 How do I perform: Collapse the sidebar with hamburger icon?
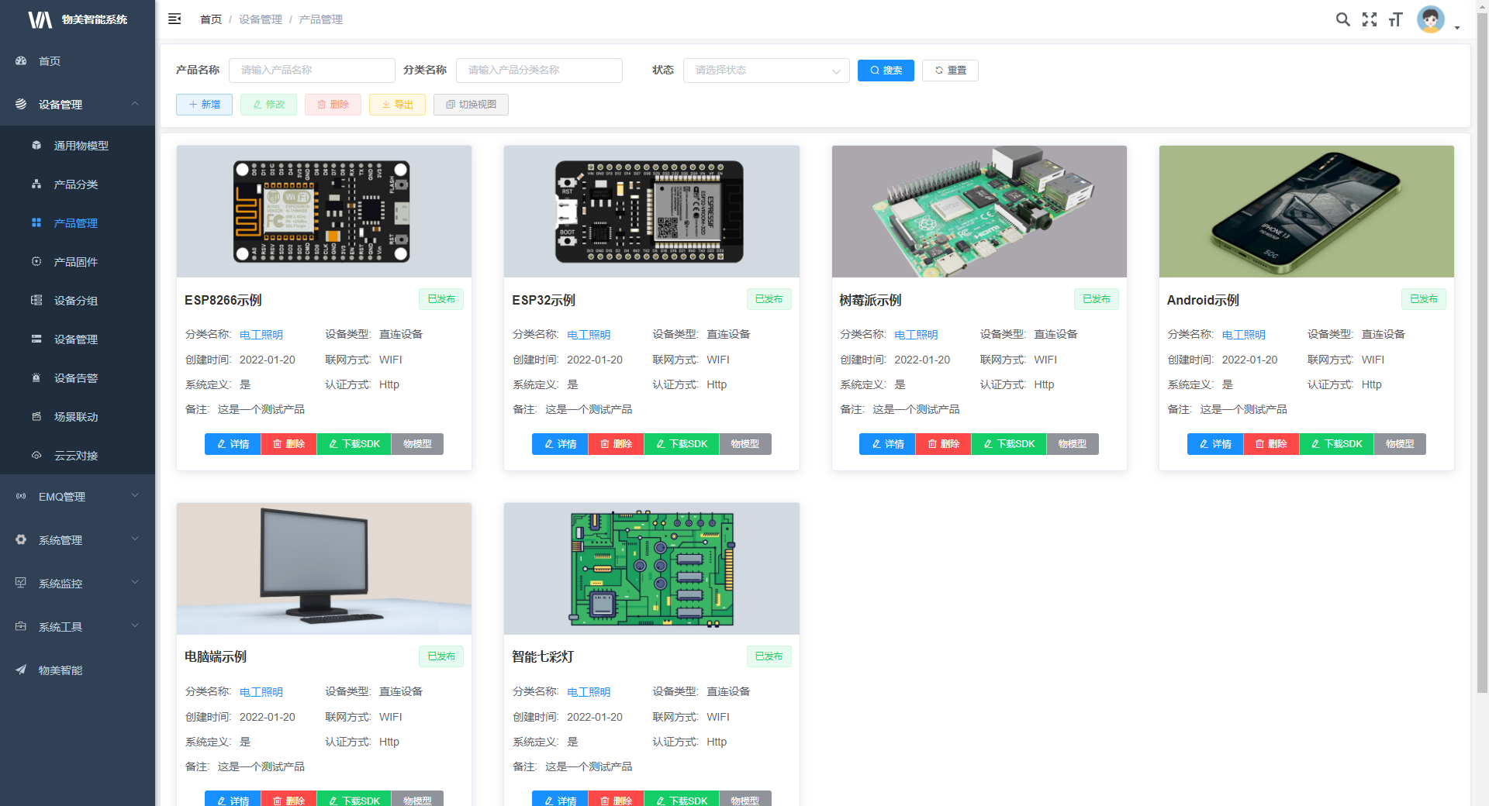(x=174, y=19)
